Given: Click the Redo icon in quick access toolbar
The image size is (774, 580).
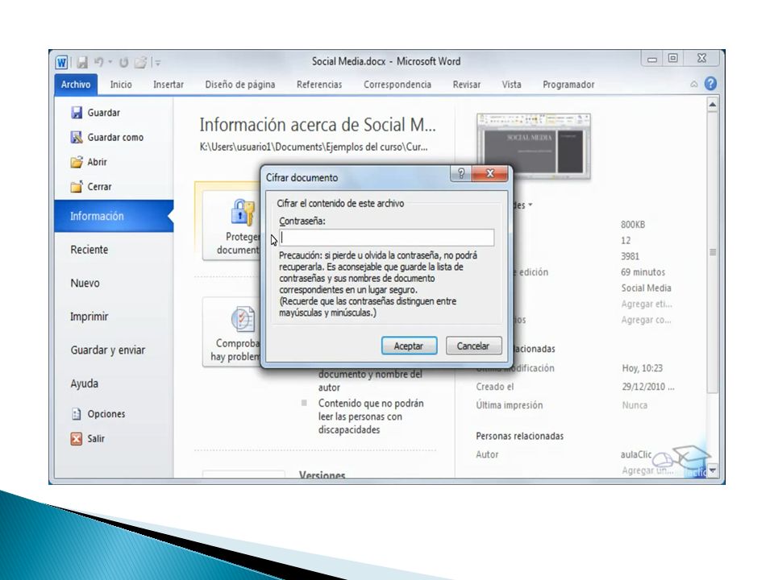Looking at the screenshot, I should 123,62.
